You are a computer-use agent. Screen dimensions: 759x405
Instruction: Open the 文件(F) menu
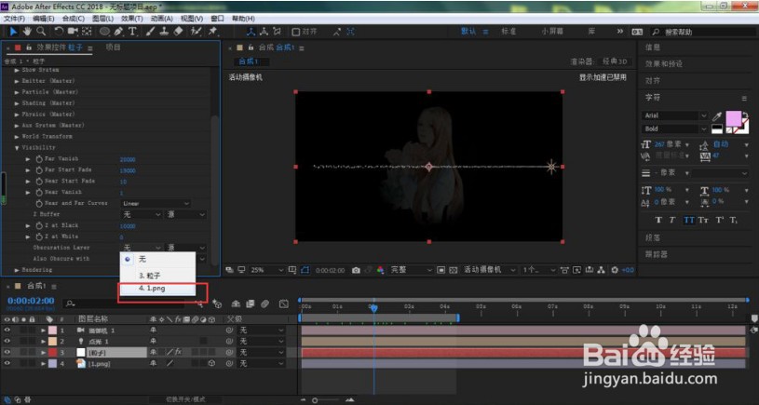(x=15, y=19)
